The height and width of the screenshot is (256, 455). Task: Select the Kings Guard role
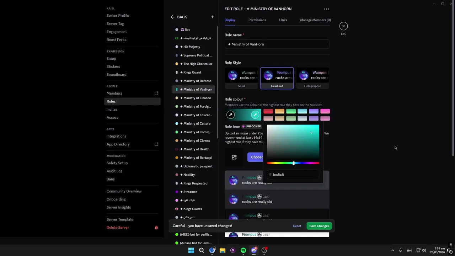coord(194,73)
